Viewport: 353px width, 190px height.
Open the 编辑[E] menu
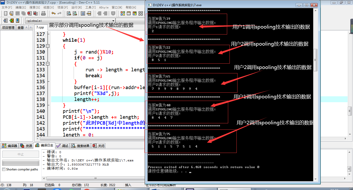click(21, 7)
